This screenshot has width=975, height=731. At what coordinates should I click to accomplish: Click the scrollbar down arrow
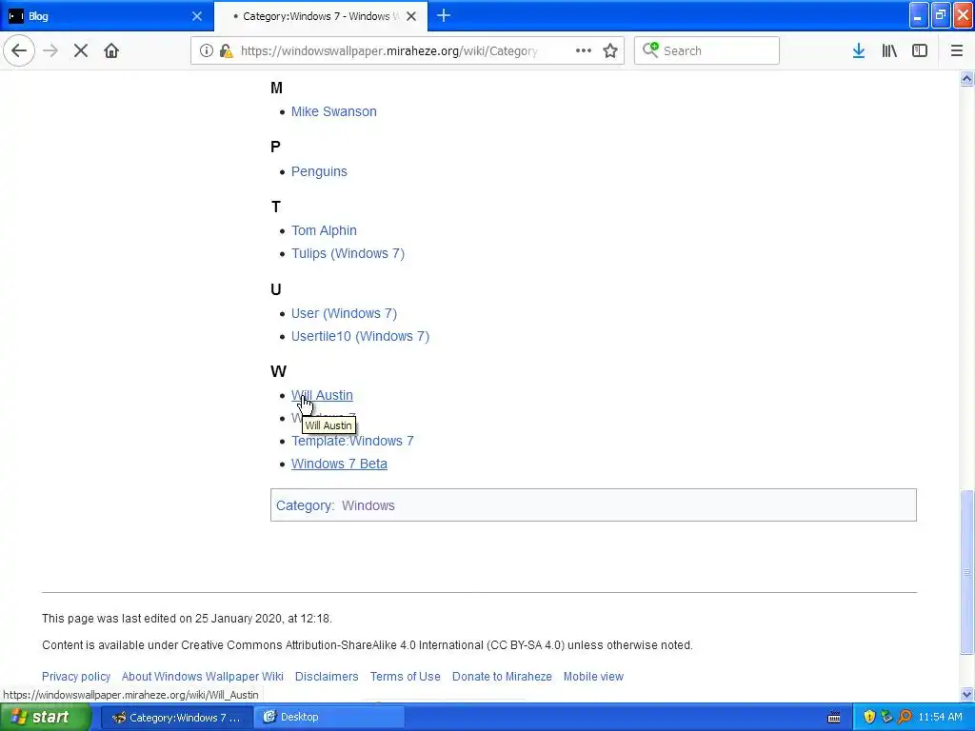[967, 694]
